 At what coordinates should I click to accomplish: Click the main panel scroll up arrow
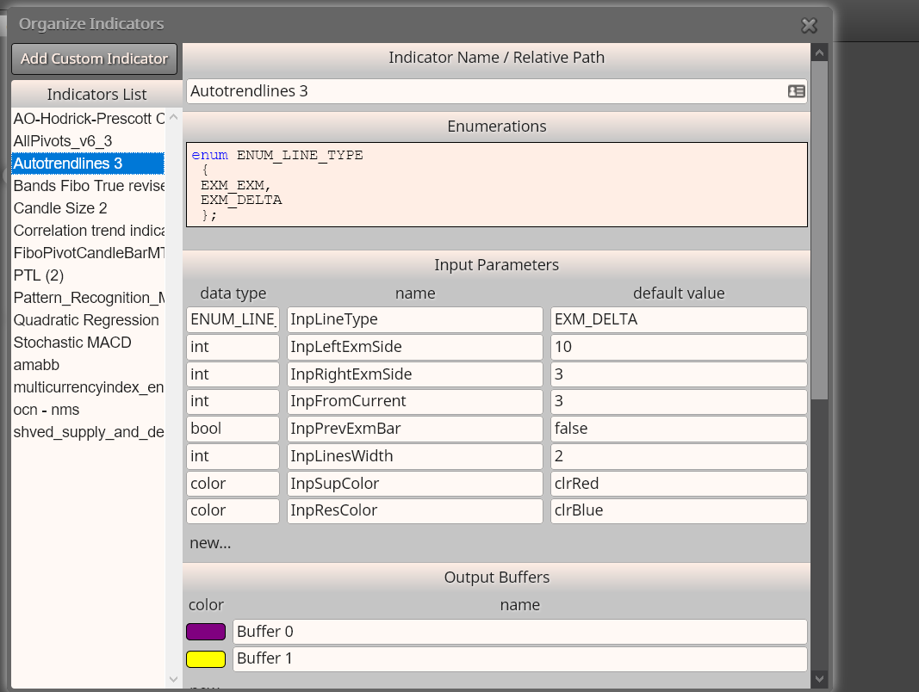pyautogui.click(x=819, y=53)
